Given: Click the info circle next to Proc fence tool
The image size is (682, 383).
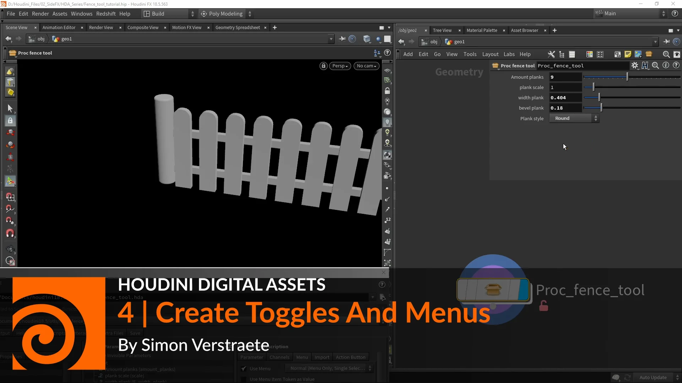Looking at the screenshot, I should pyautogui.click(x=666, y=66).
